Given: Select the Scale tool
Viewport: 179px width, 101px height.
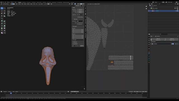Looking at the screenshot, I should (x=2, y=13).
